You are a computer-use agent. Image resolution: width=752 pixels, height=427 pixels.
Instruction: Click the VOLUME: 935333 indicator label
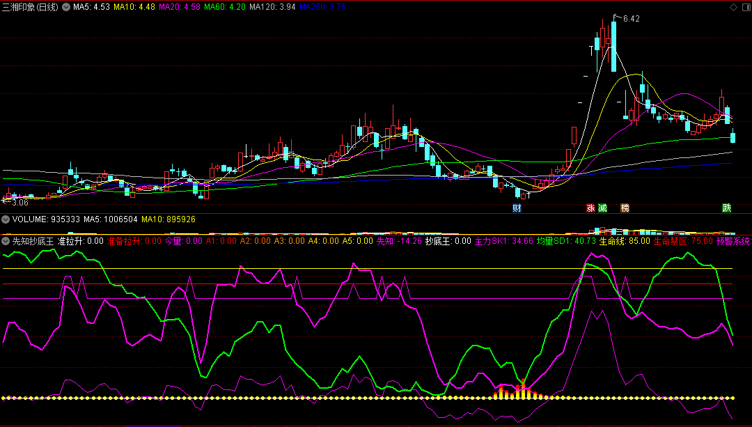[46, 219]
